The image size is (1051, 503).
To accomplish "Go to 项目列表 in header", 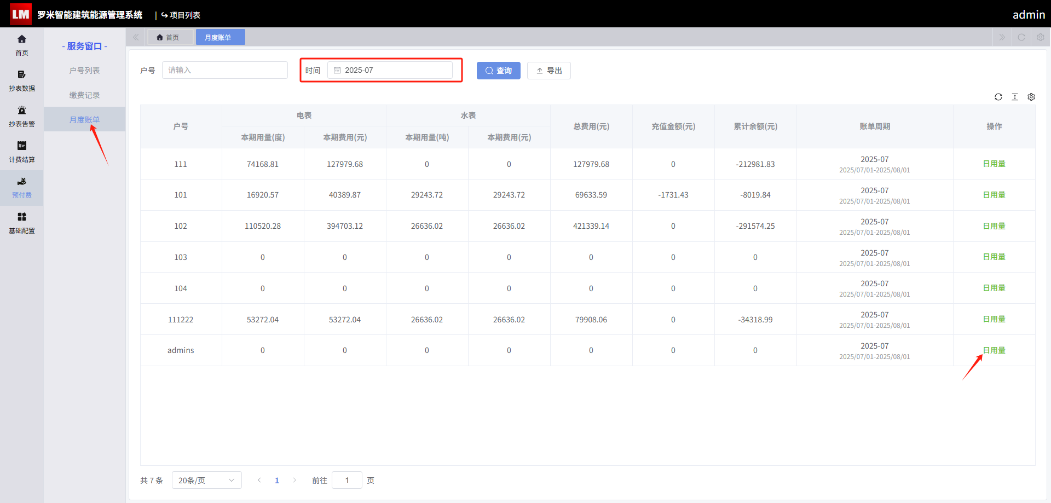I will [x=181, y=15].
